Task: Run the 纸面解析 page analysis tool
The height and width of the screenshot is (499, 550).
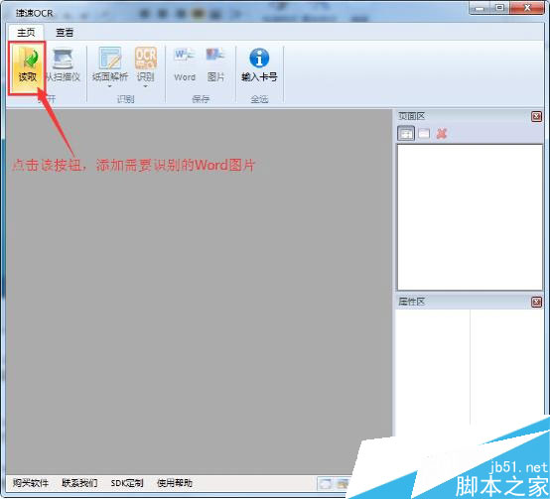Action: pos(110,65)
